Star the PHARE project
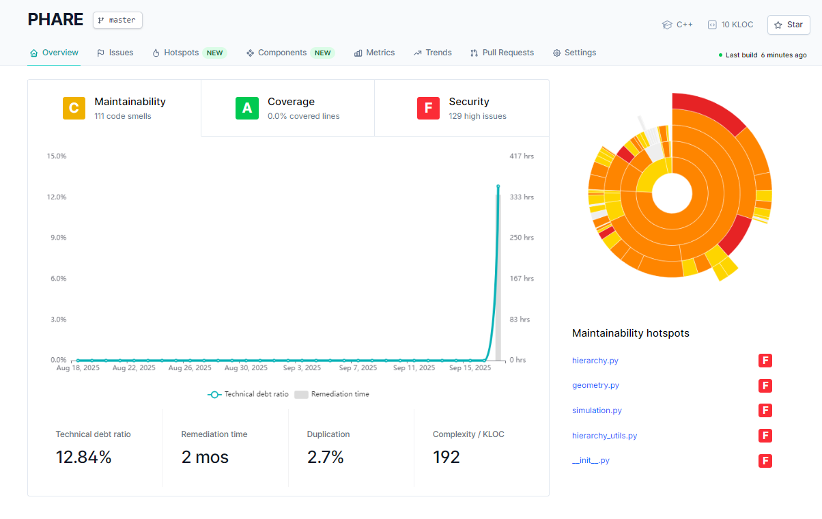Image resolution: width=822 pixels, height=519 pixels. [x=788, y=25]
